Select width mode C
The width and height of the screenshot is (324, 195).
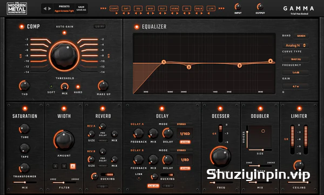tap(73, 166)
